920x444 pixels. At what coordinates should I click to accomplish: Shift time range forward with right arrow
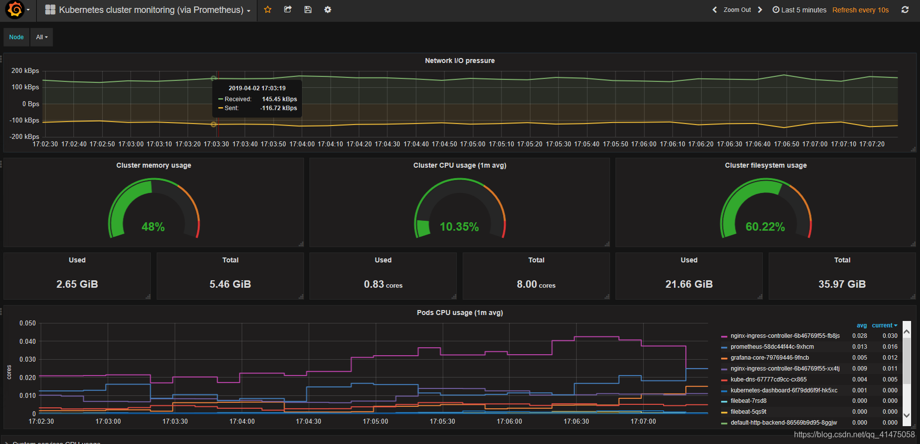point(760,10)
